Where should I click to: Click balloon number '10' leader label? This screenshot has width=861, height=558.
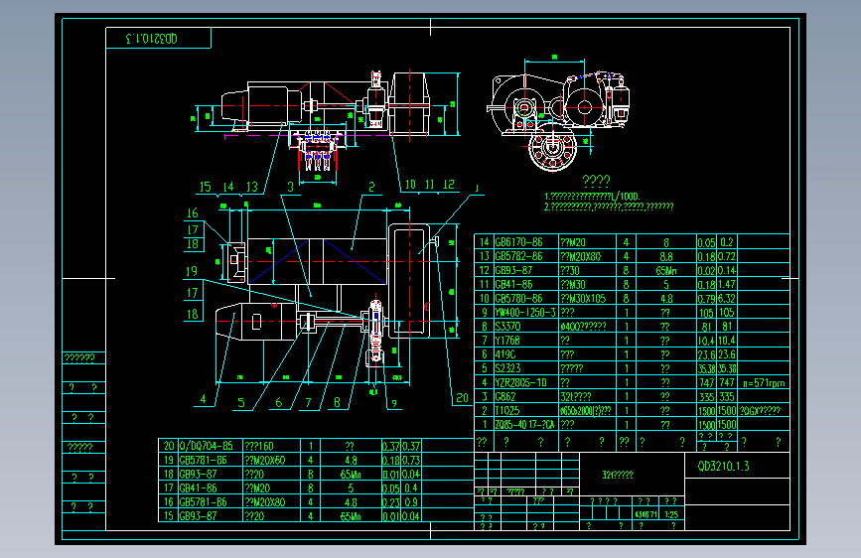pos(410,185)
